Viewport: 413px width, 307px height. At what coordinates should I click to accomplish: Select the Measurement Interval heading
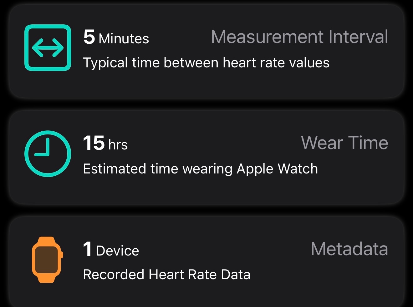[x=299, y=37]
